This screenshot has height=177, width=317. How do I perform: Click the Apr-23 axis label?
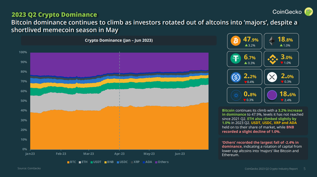click(x=119, y=154)
